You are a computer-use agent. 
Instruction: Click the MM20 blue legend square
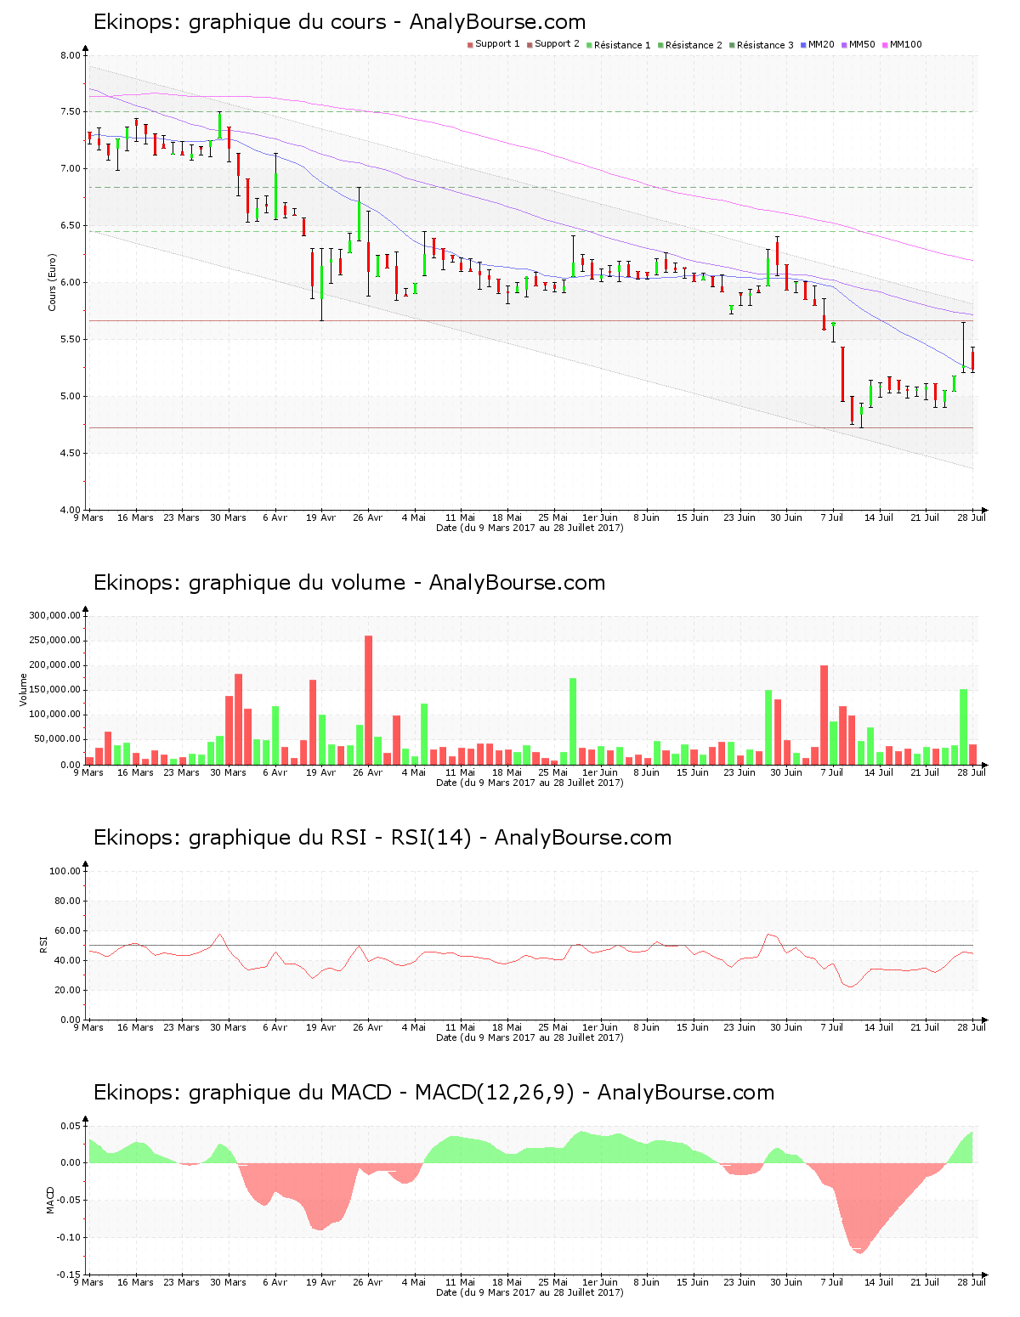[x=803, y=44]
